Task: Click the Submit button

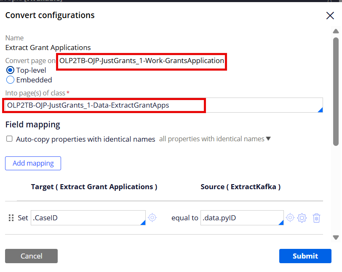Action: [x=305, y=256]
